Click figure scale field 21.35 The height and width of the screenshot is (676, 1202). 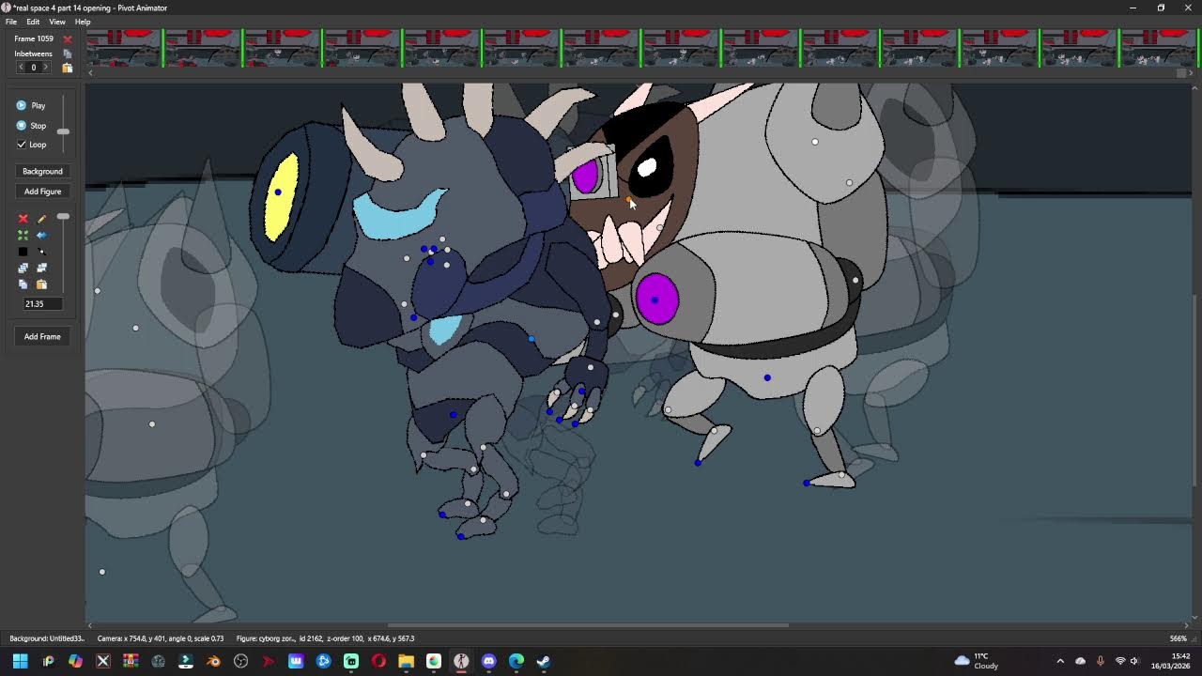pyautogui.click(x=41, y=304)
